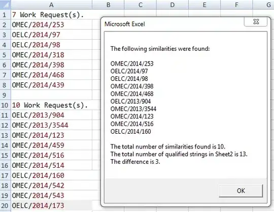274x212 pixels.
Task: Select row 14 header
Action: coord(5,145)
